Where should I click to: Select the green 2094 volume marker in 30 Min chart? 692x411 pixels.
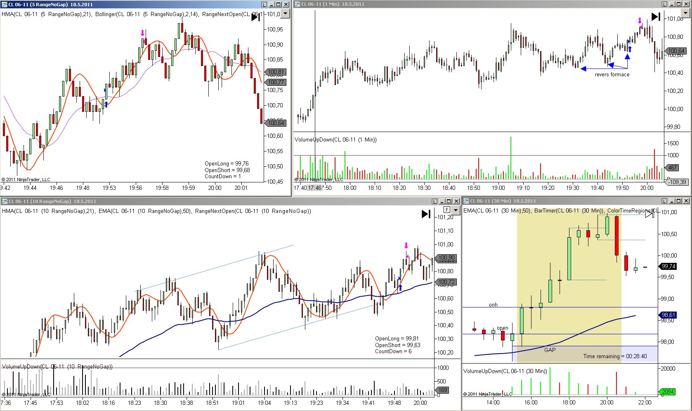tap(668, 392)
